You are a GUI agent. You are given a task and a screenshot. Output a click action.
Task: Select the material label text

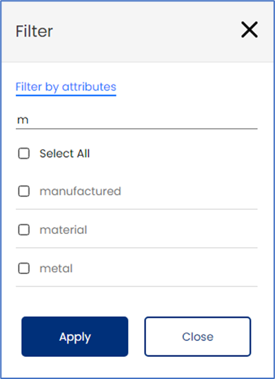63,230
